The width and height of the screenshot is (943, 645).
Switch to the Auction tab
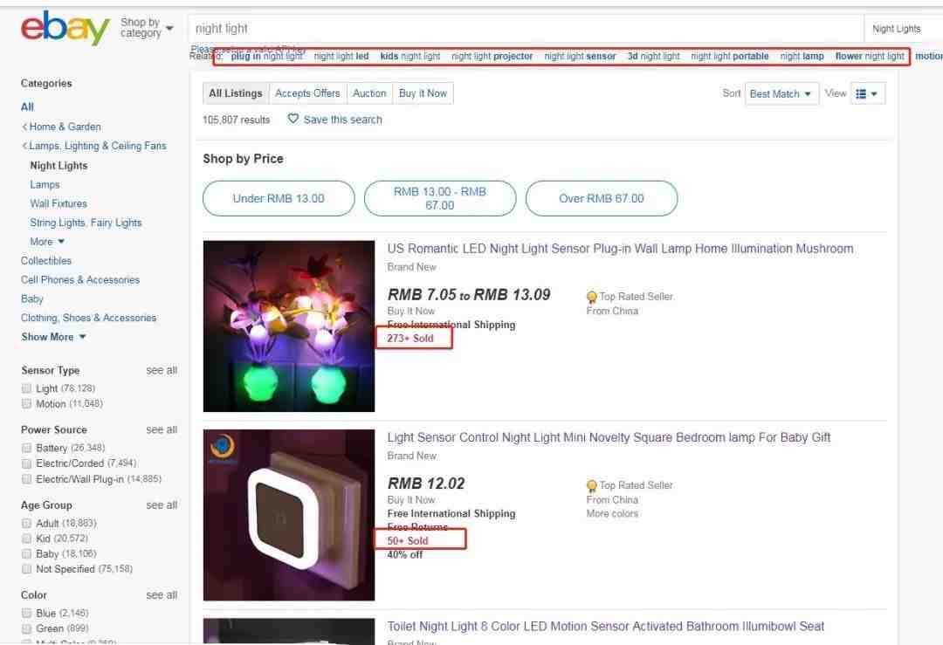click(369, 93)
